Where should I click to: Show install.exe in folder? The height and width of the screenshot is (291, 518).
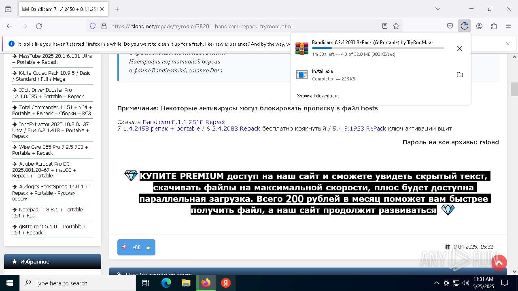(460, 74)
